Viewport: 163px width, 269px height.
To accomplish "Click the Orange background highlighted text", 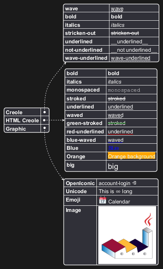I will click(132, 156).
